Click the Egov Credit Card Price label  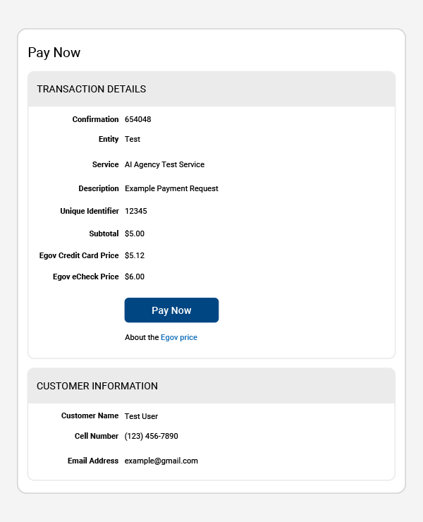79,255
